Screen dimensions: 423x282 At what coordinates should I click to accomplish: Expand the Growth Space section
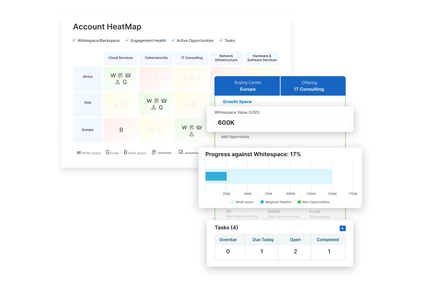tap(237, 102)
